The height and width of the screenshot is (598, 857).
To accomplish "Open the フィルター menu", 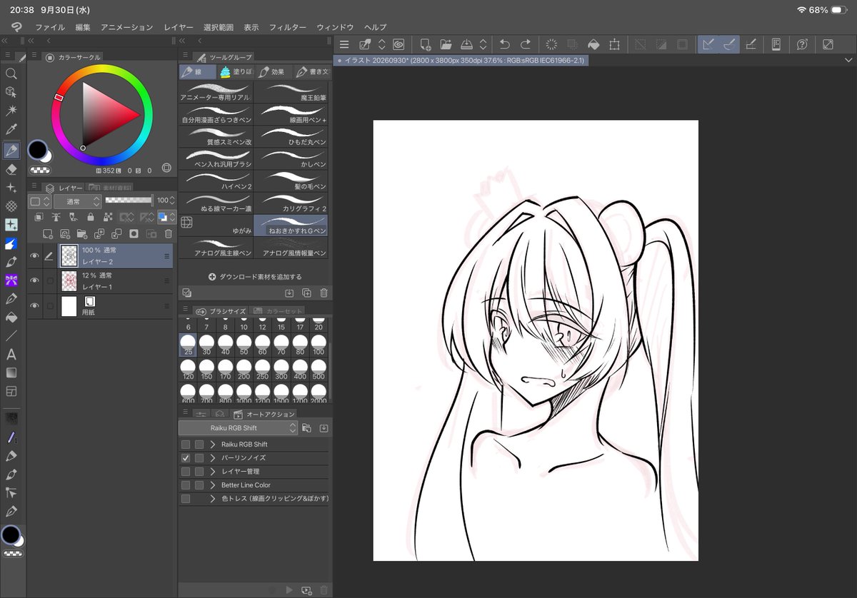I will point(288,27).
